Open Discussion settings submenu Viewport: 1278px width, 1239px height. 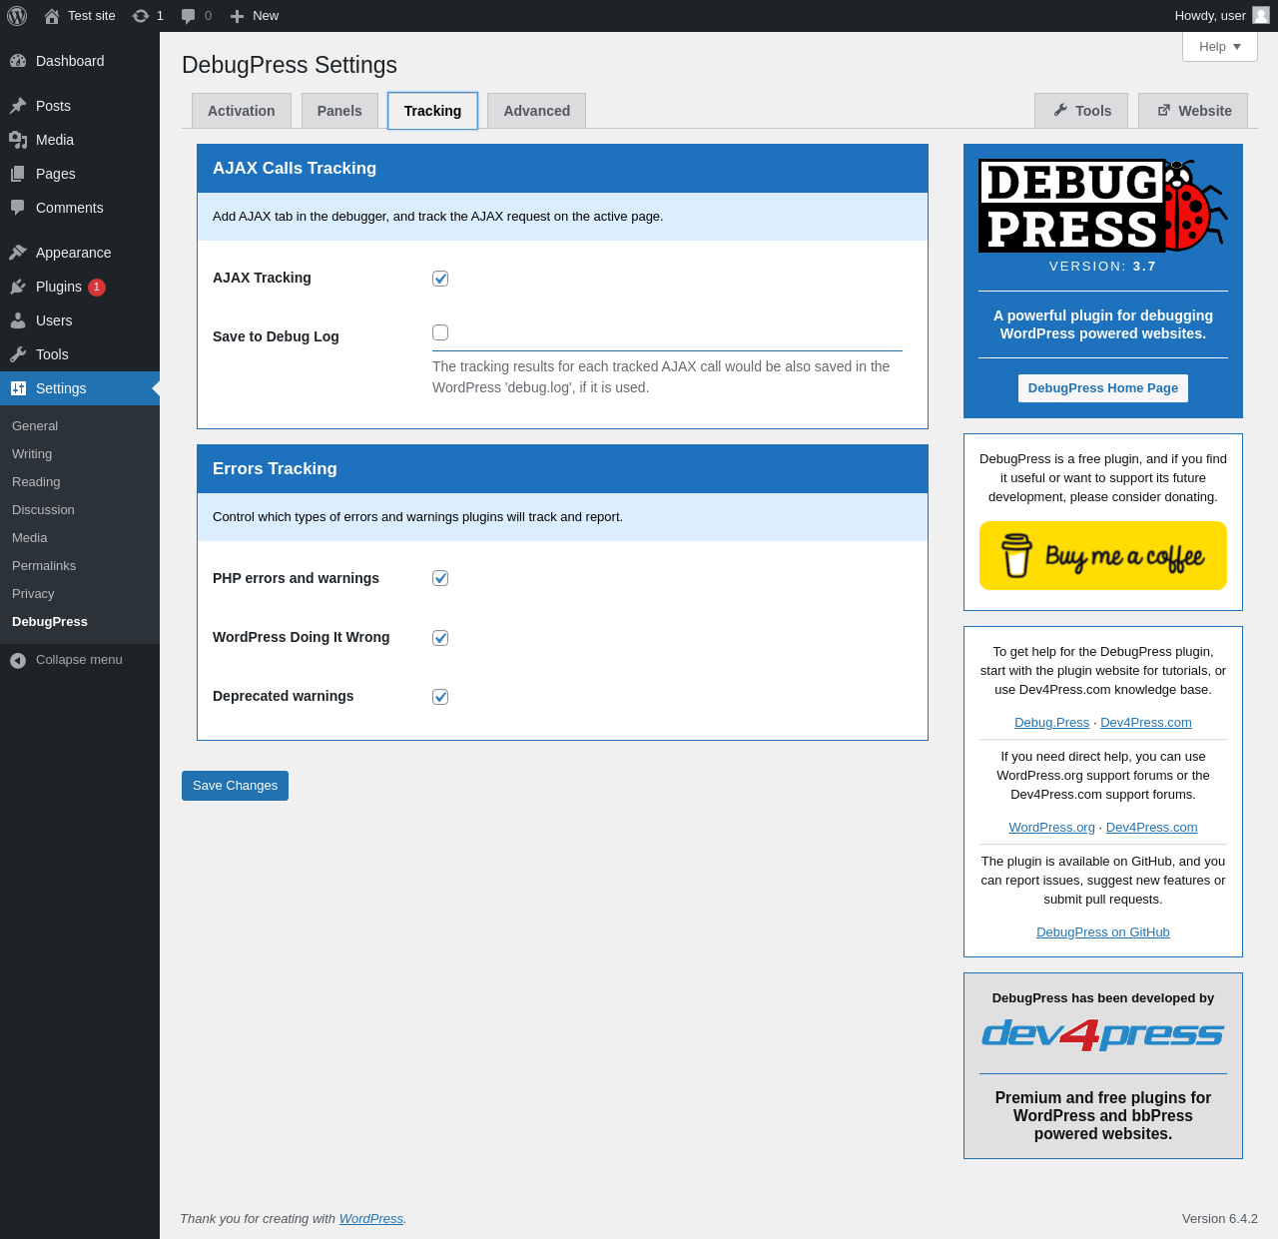click(43, 509)
